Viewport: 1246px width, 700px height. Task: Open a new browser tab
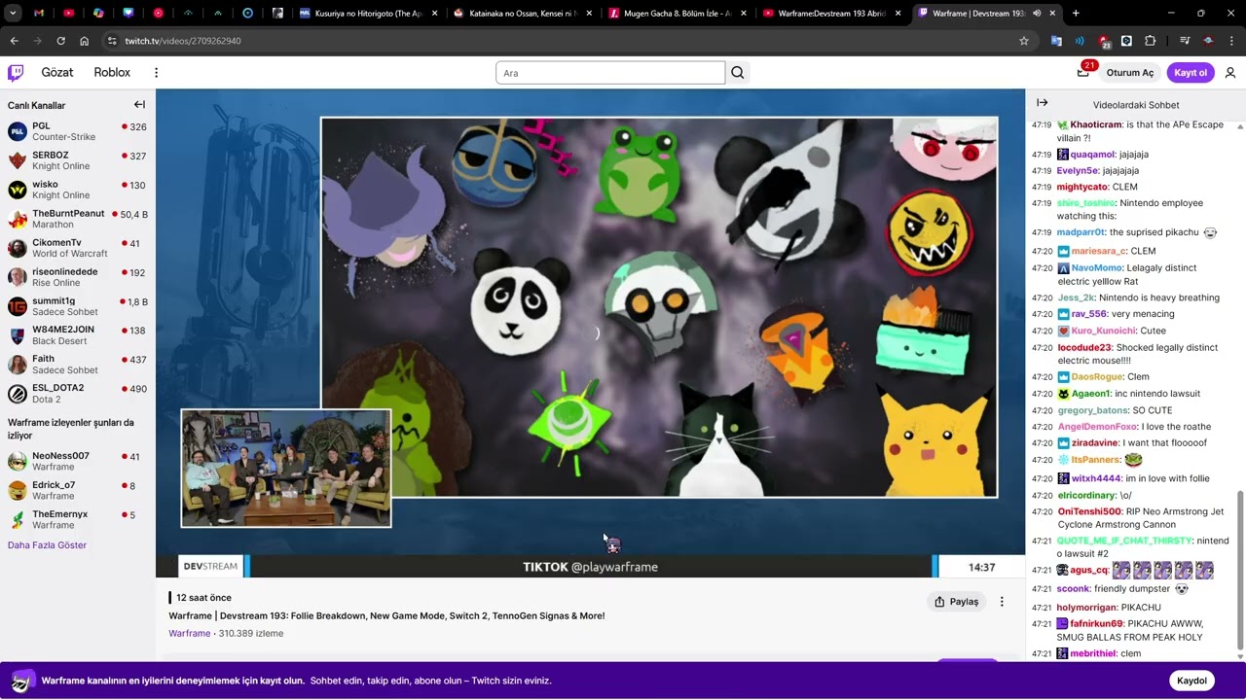pos(1076,14)
